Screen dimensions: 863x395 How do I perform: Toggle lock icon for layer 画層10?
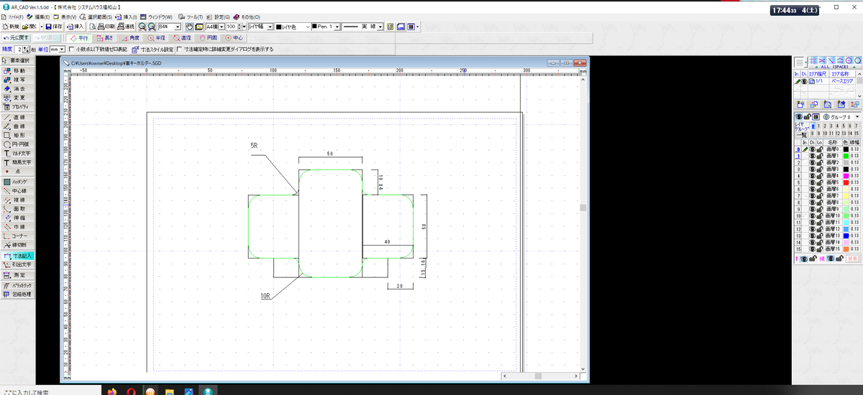click(821, 215)
